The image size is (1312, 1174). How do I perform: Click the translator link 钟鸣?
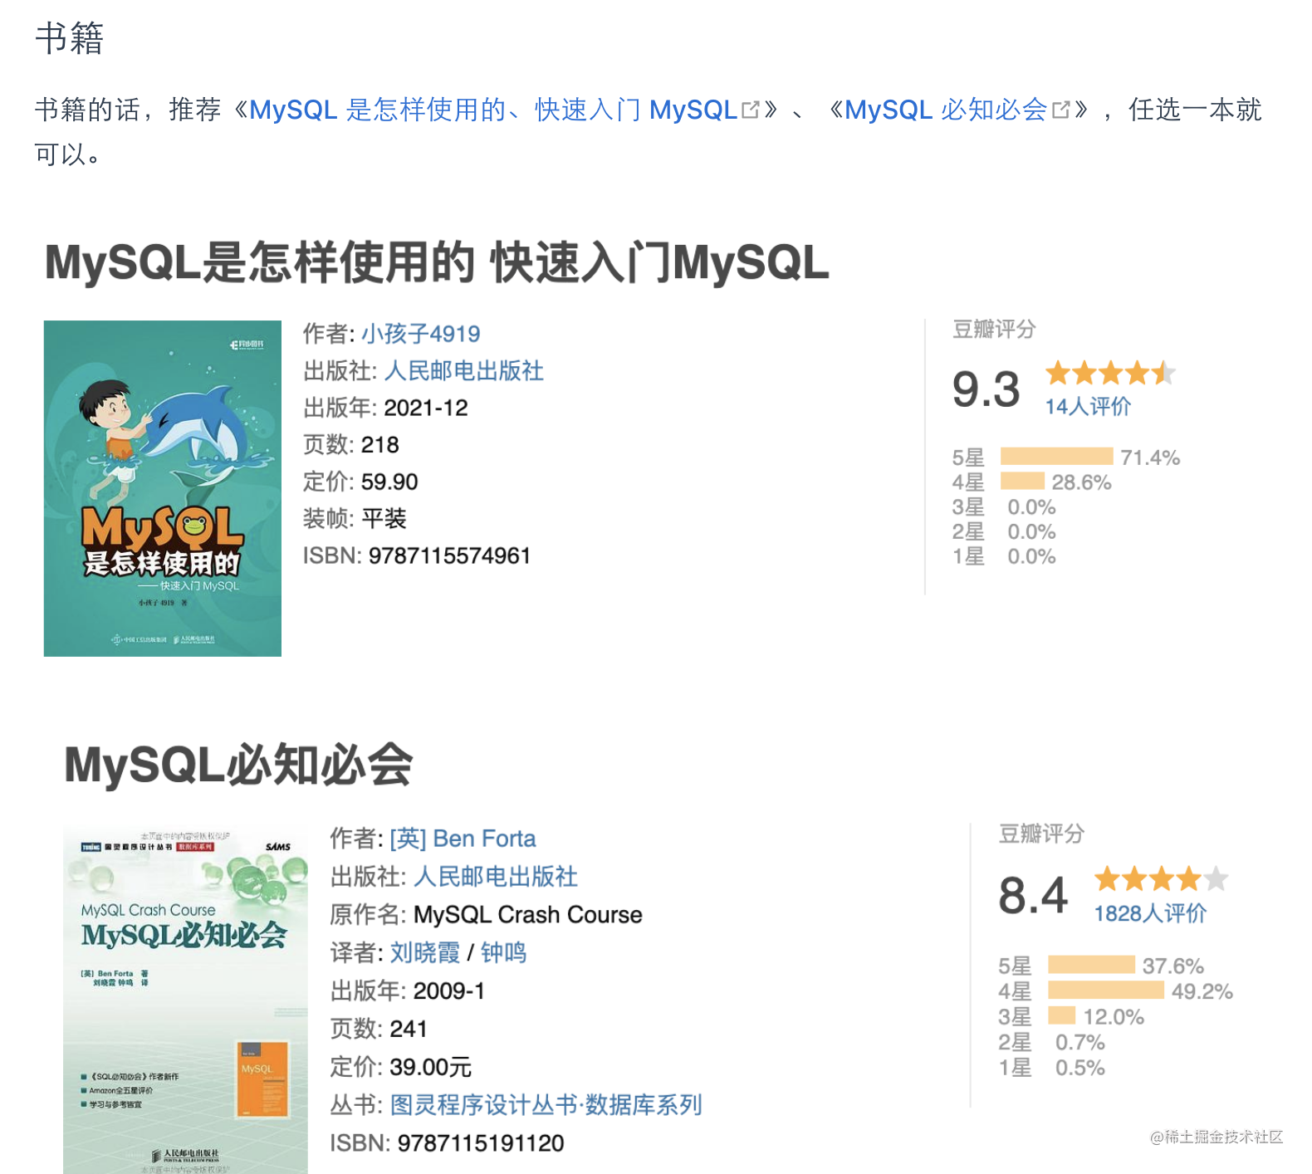click(503, 952)
